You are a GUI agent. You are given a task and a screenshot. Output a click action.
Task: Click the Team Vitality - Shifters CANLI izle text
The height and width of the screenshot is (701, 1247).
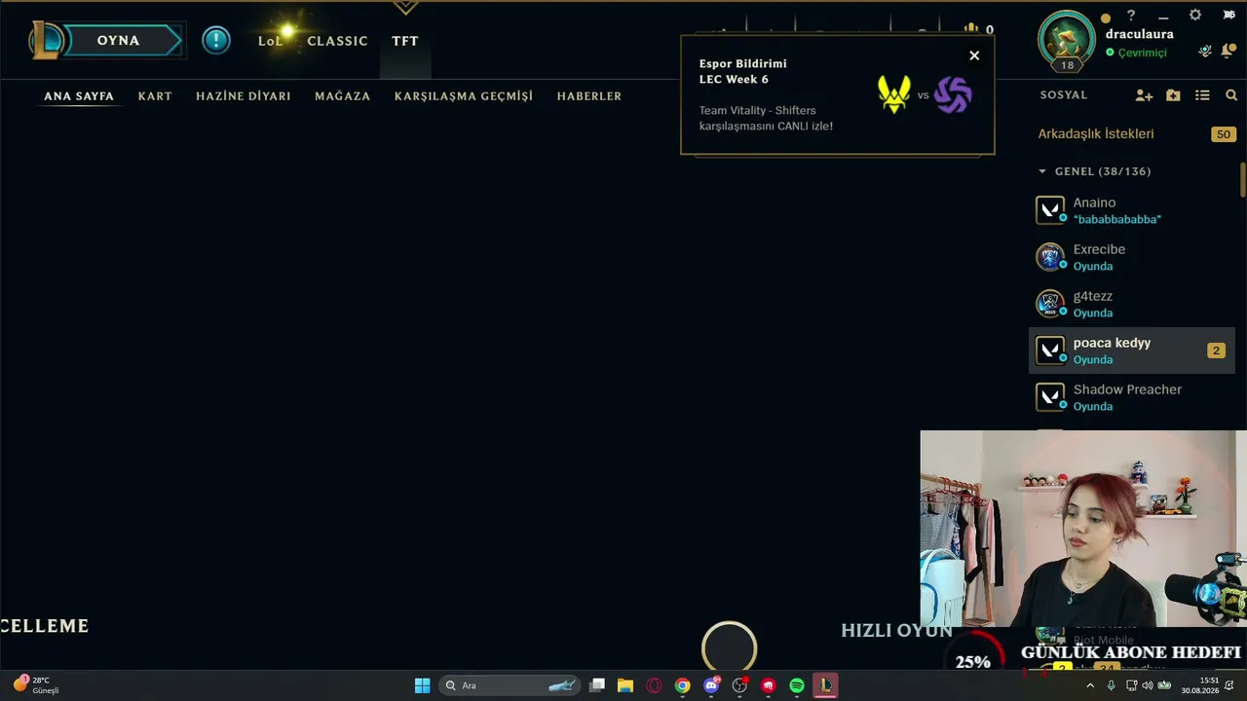click(766, 118)
